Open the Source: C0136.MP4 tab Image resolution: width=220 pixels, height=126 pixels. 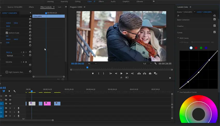(15, 7)
